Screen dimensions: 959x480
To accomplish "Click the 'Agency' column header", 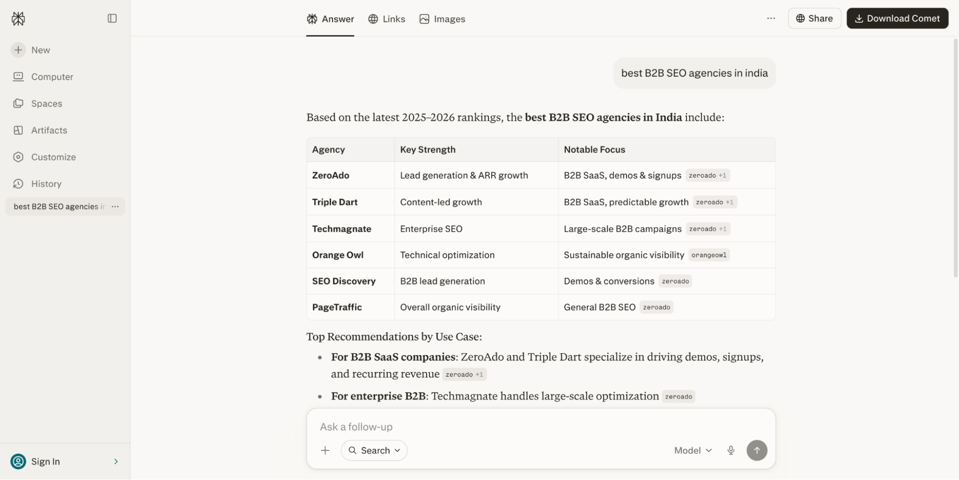I will pyautogui.click(x=350, y=150).
